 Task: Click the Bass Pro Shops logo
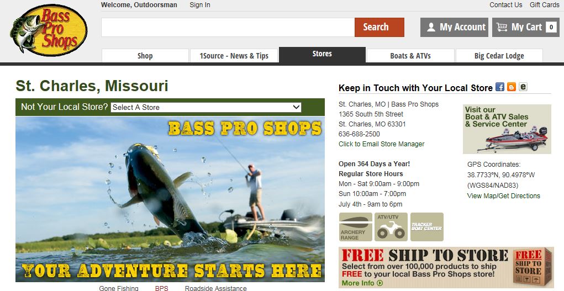[49, 30]
